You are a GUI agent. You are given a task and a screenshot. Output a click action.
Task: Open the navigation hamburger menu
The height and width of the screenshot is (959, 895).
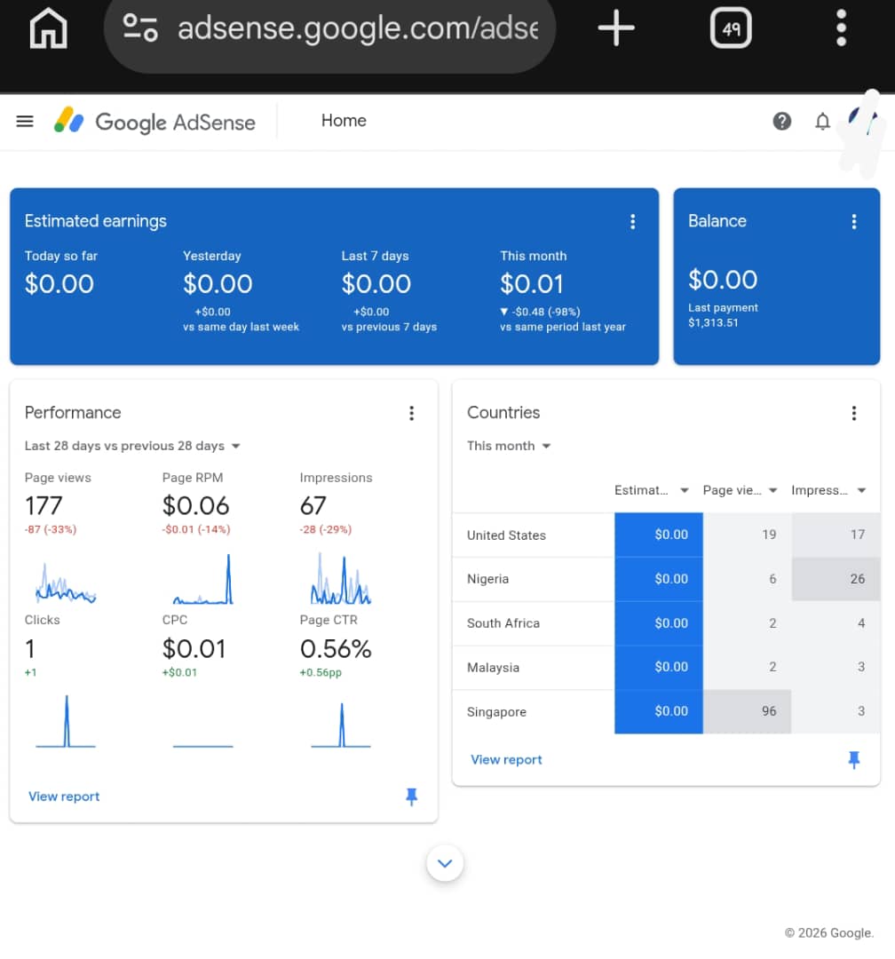coord(24,121)
